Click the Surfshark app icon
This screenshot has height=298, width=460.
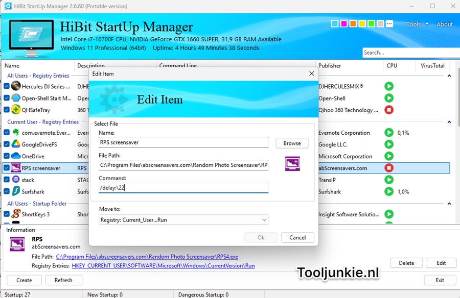click(16, 191)
